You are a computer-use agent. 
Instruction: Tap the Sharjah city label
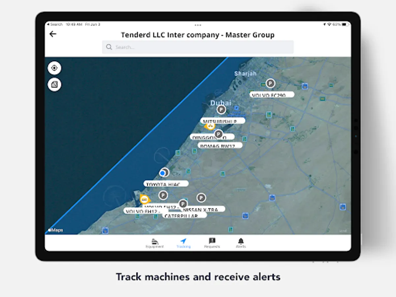point(245,74)
